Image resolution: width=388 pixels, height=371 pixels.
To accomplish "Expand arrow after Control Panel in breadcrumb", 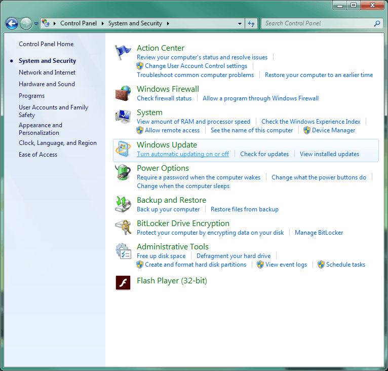I will tap(102, 23).
